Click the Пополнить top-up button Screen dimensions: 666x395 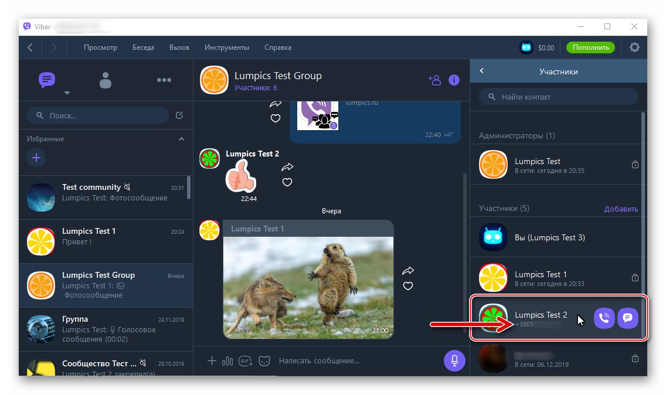(x=590, y=47)
